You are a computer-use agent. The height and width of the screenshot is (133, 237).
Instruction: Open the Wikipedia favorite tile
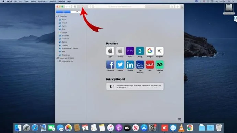point(160,51)
